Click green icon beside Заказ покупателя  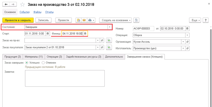(109, 47)
